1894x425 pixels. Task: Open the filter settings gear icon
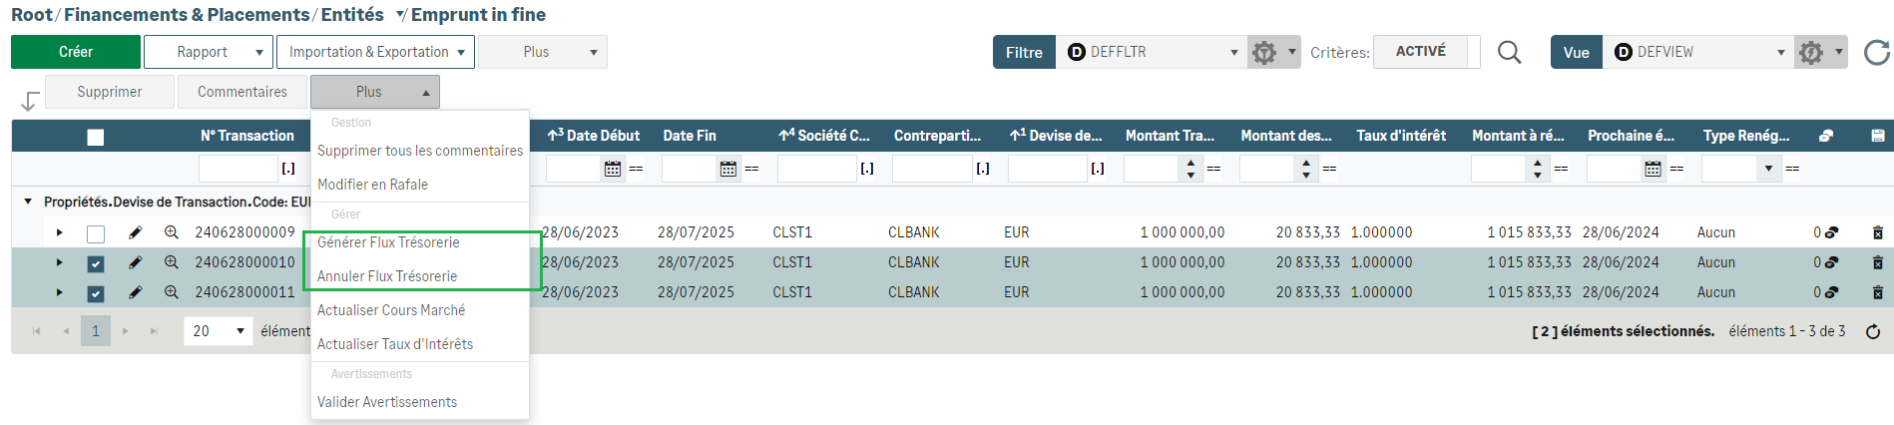[1264, 52]
